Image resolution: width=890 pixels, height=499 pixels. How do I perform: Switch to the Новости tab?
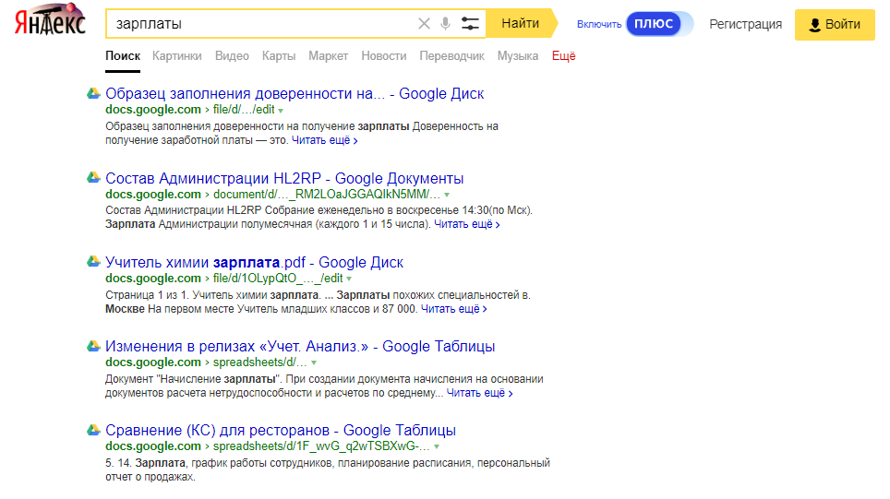point(384,55)
